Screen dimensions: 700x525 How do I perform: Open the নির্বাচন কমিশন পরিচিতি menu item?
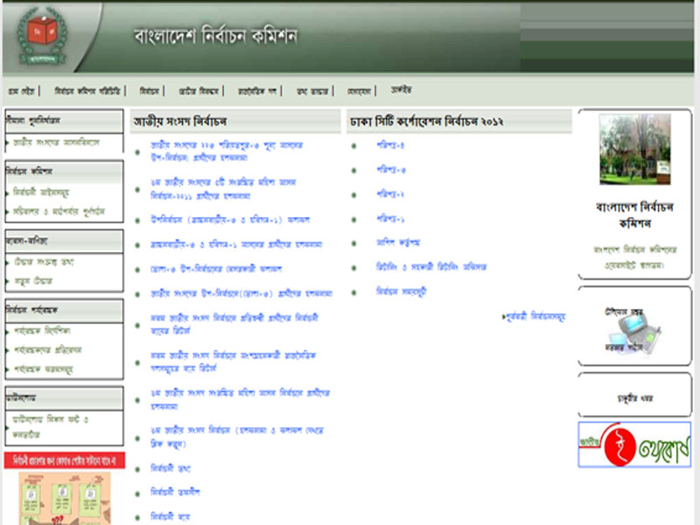tap(87, 91)
